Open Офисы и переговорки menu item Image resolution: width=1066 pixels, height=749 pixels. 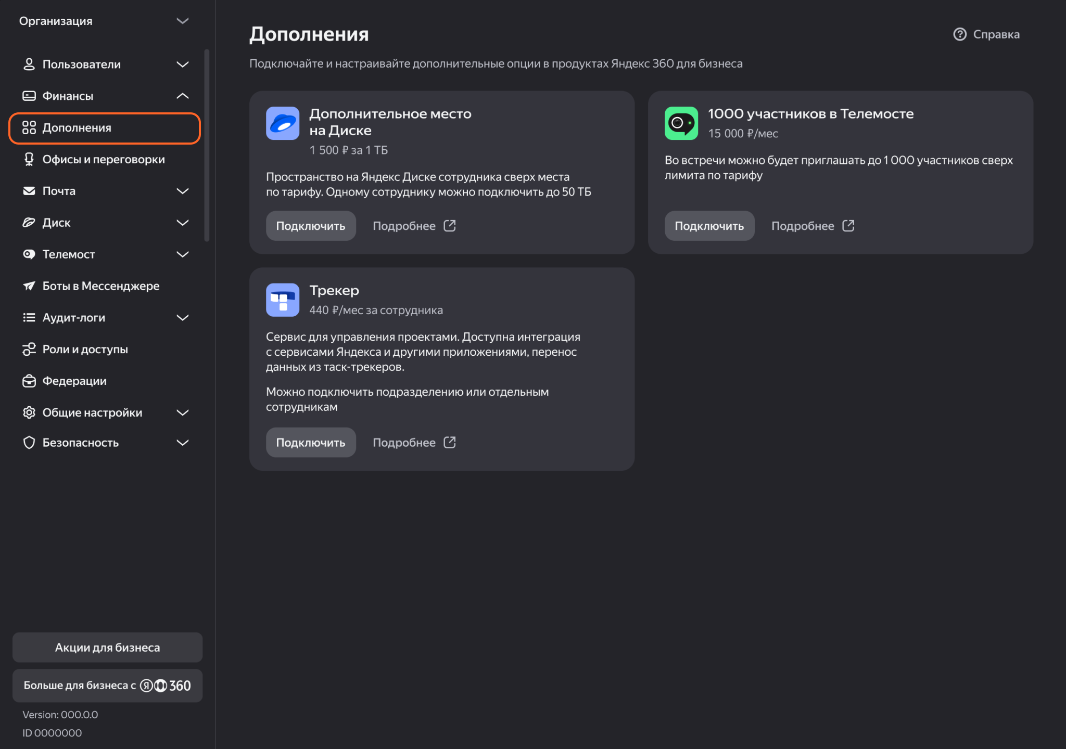(103, 160)
